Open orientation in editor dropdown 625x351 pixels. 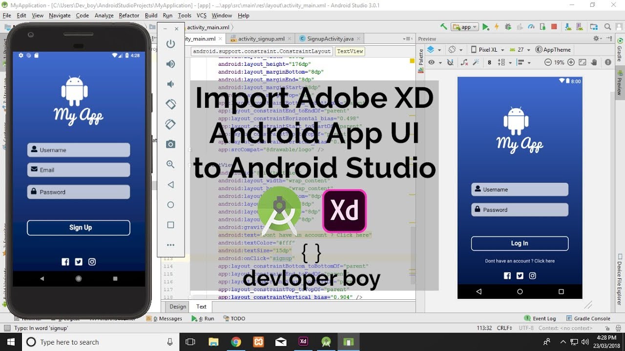click(456, 50)
